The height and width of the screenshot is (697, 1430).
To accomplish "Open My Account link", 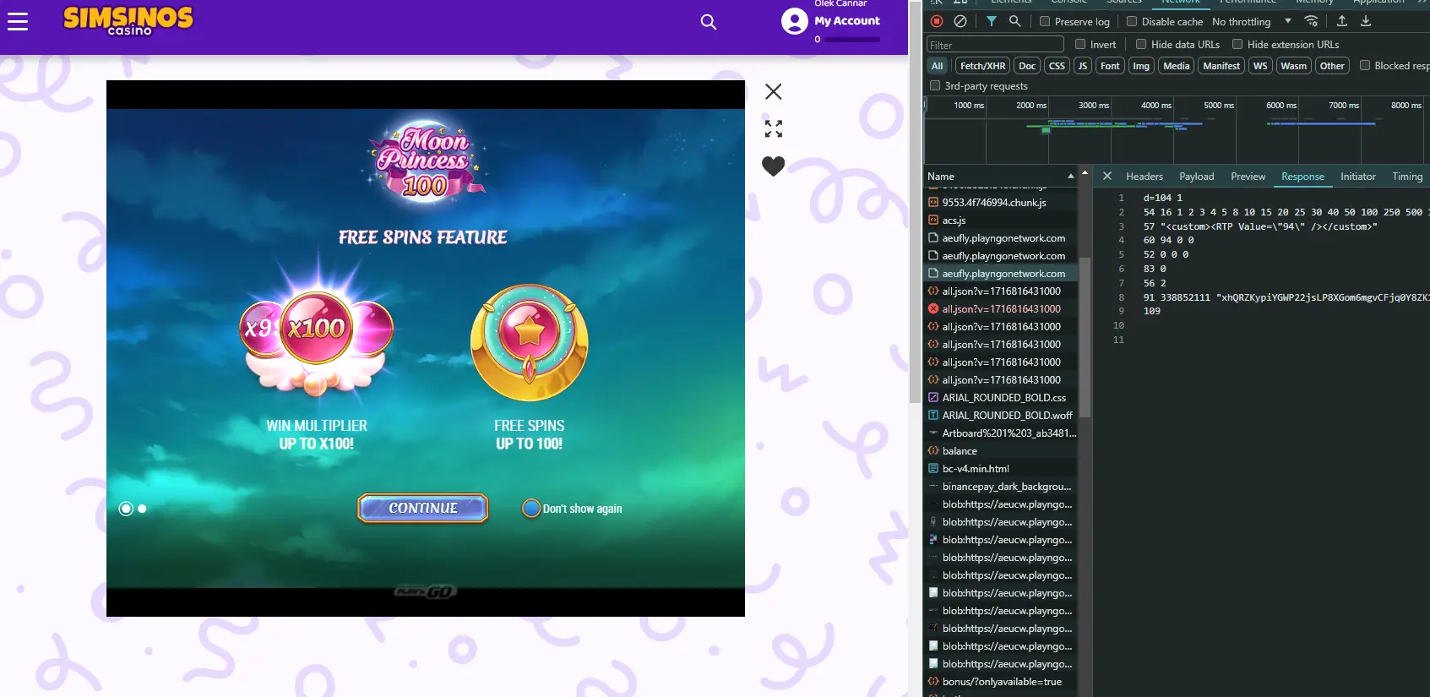I will pos(847,21).
